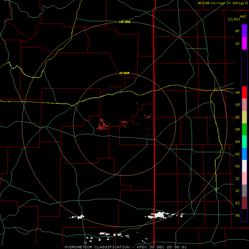The width and height of the screenshot is (249, 249).
Task: Select the IC light pink legend swatch
Action: [x=244, y=178]
